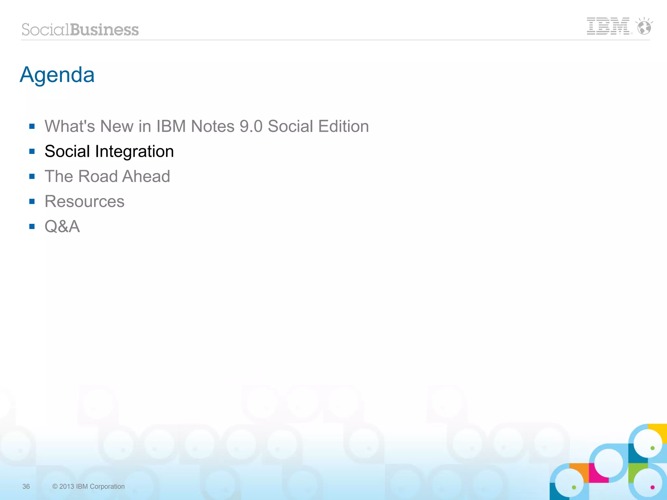Select 'The Road Ahead' agenda item
The image size is (667, 500).
click(x=107, y=176)
